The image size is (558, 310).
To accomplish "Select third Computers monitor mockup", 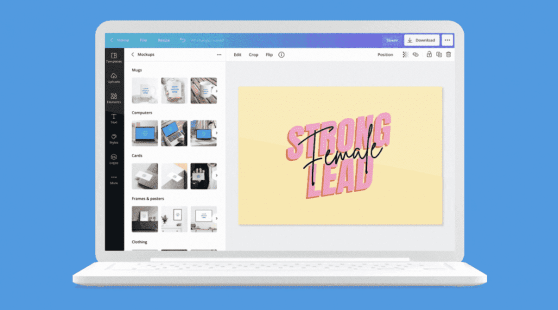I will (x=204, y=133).
